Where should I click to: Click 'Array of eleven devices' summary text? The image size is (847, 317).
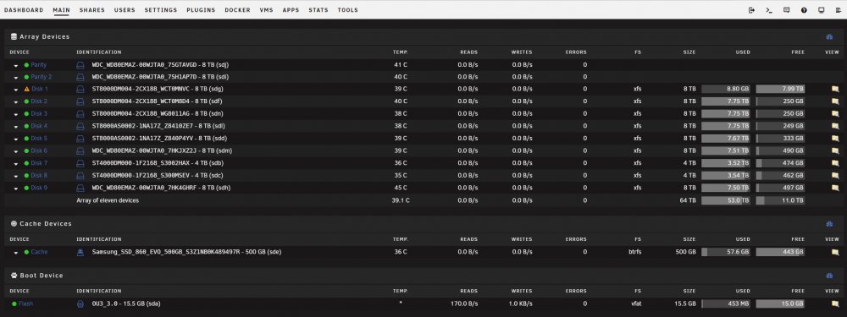point(108,200)
